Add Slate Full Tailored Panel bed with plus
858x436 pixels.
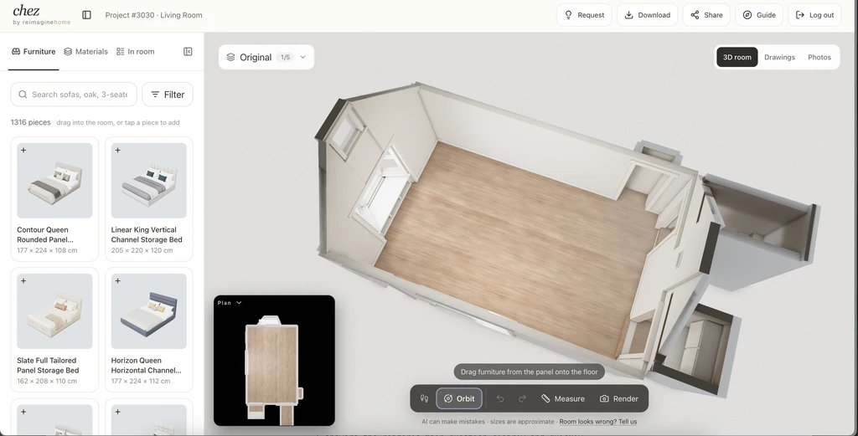(x=23, y=281)
